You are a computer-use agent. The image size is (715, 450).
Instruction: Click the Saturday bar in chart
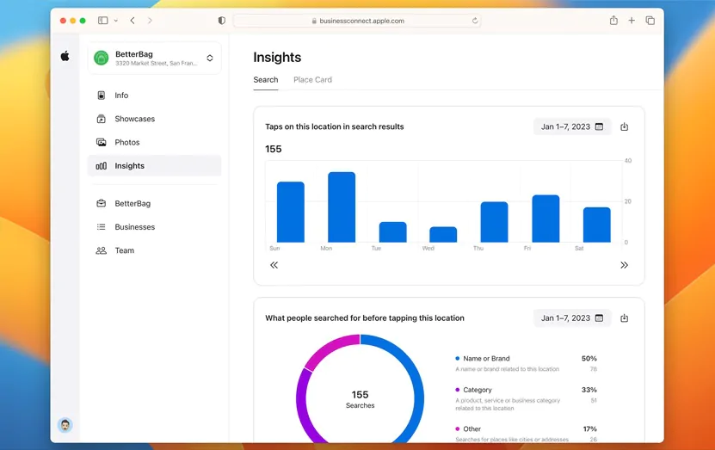(597, 225)
